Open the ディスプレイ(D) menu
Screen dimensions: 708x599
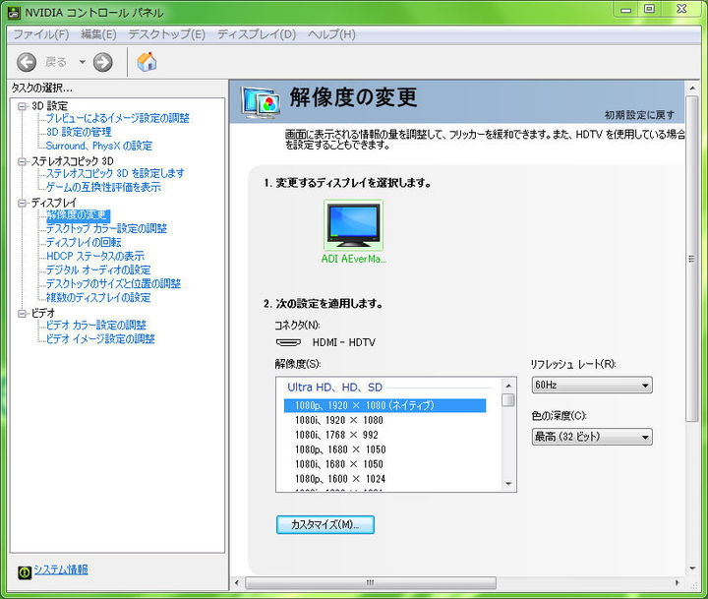coord(257,34)
